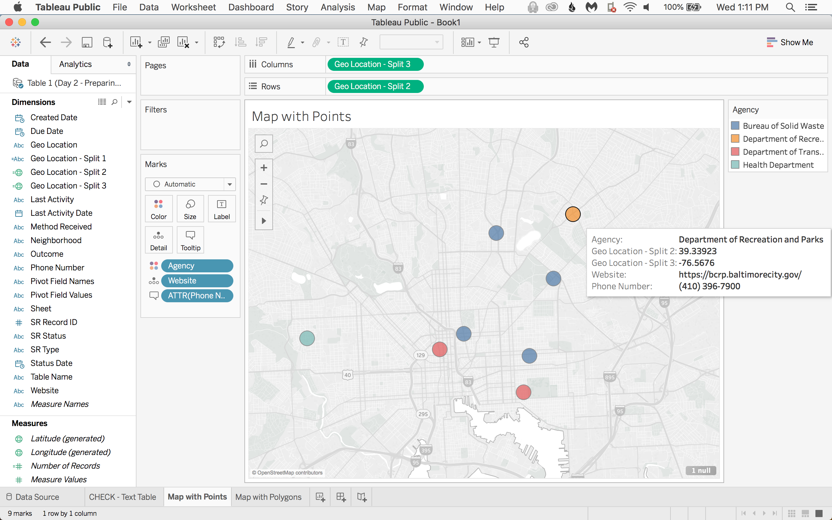The height and width of the screenshot is (520, 832).
Task: Switch to the Map with Polygons sheet
Action: pyautogui.click(x=268, y=497)
